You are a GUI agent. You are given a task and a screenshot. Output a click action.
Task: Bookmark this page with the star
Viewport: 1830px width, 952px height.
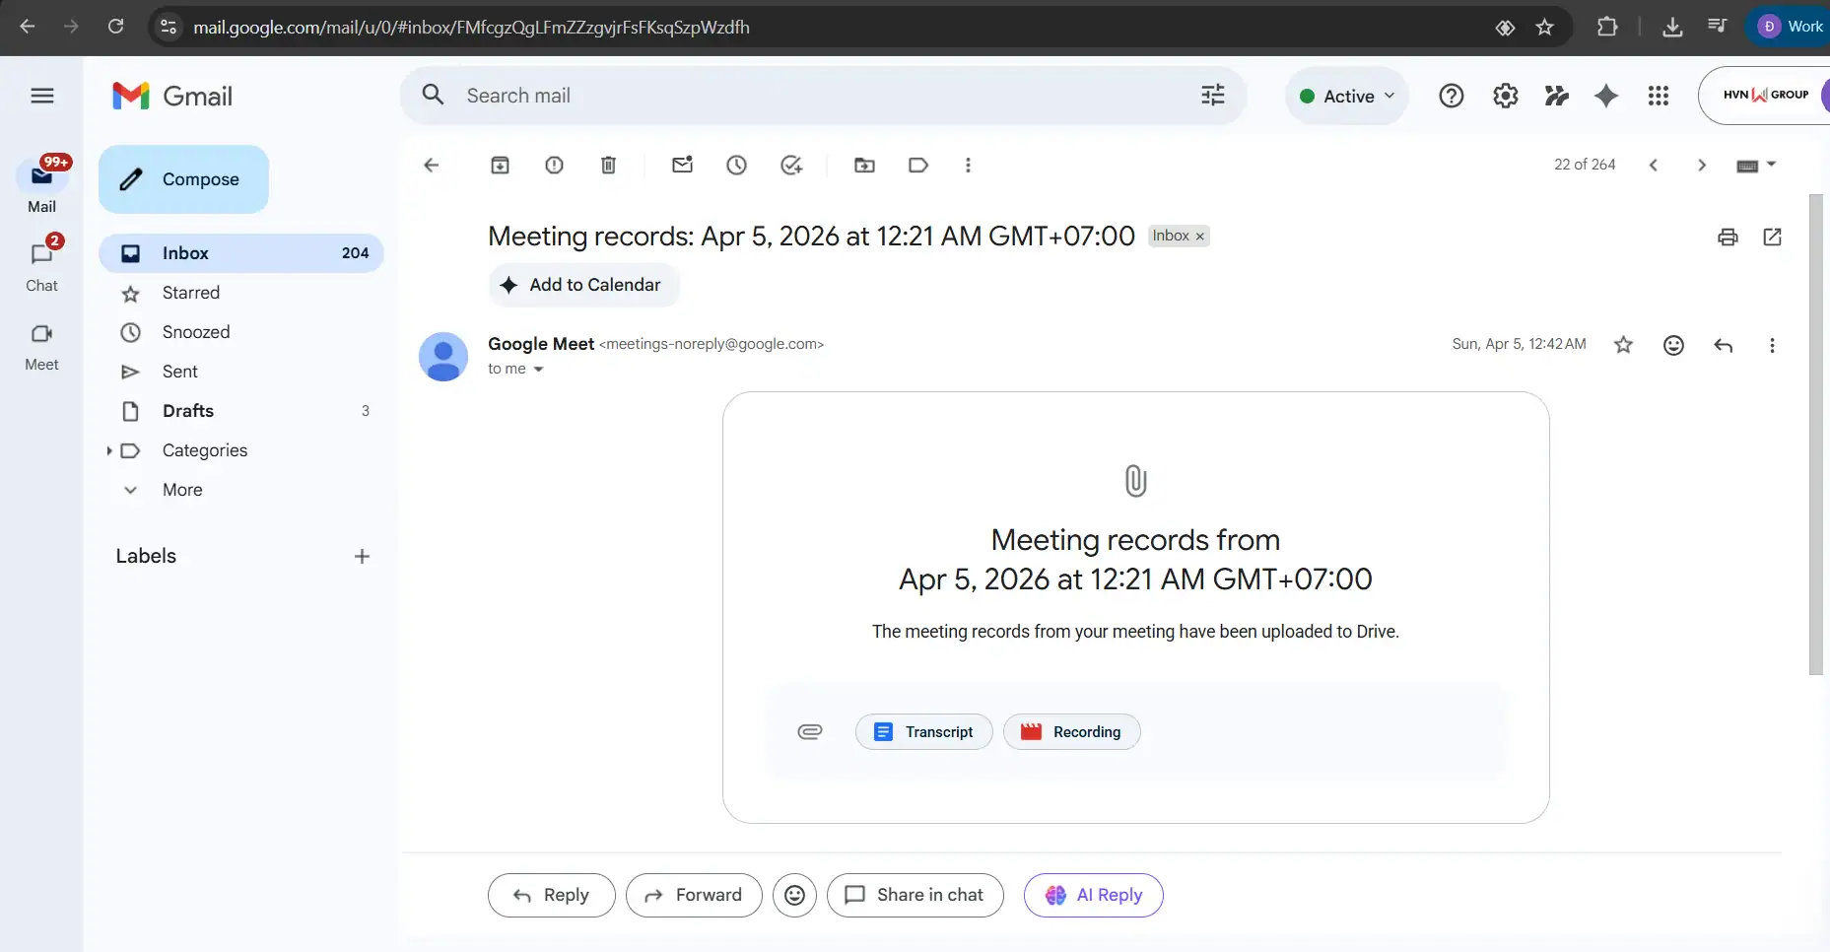[1544, 27]
